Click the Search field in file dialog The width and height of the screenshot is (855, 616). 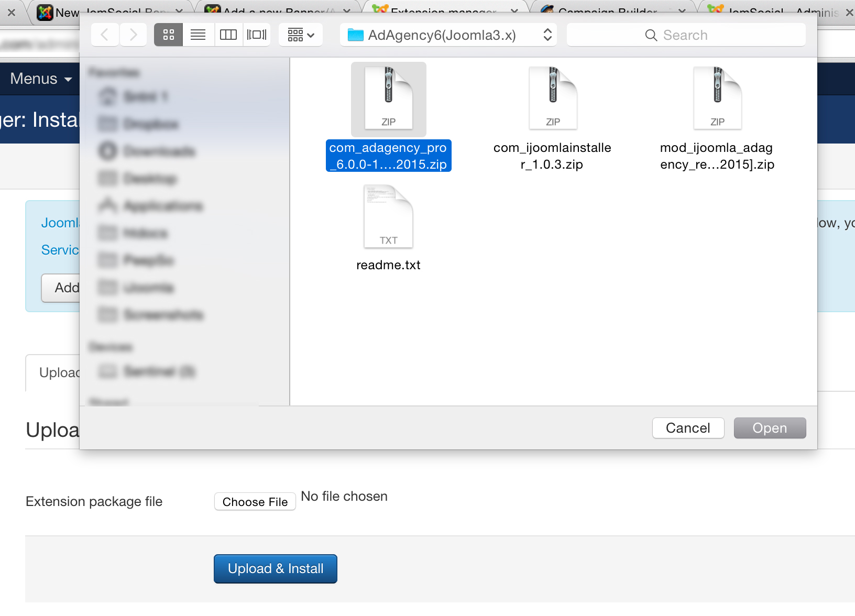[686, 35]
